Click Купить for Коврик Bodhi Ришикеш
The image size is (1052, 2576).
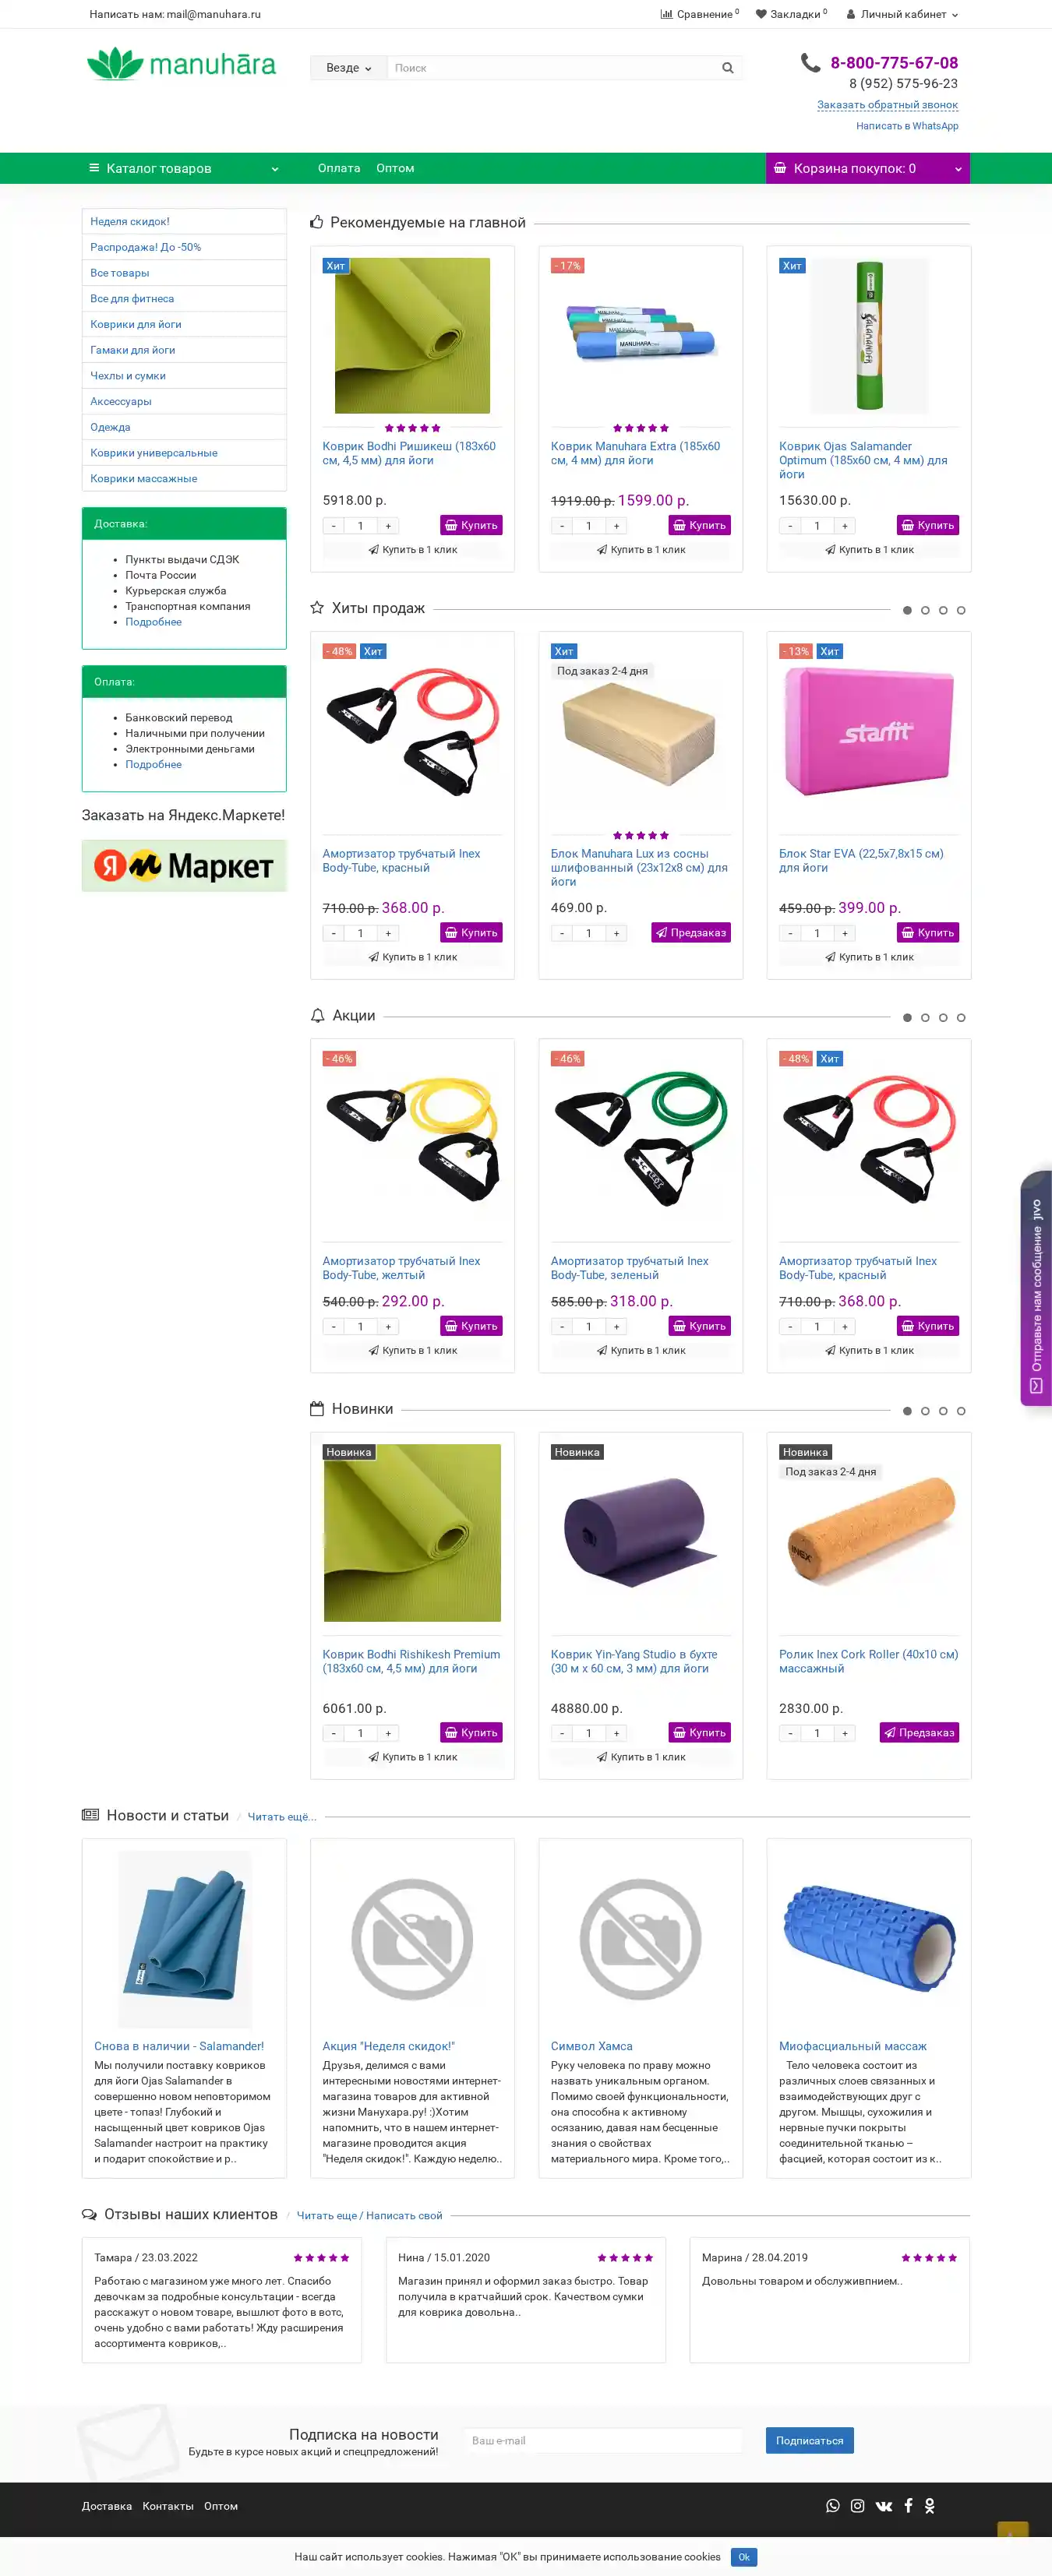pos(471,525)
